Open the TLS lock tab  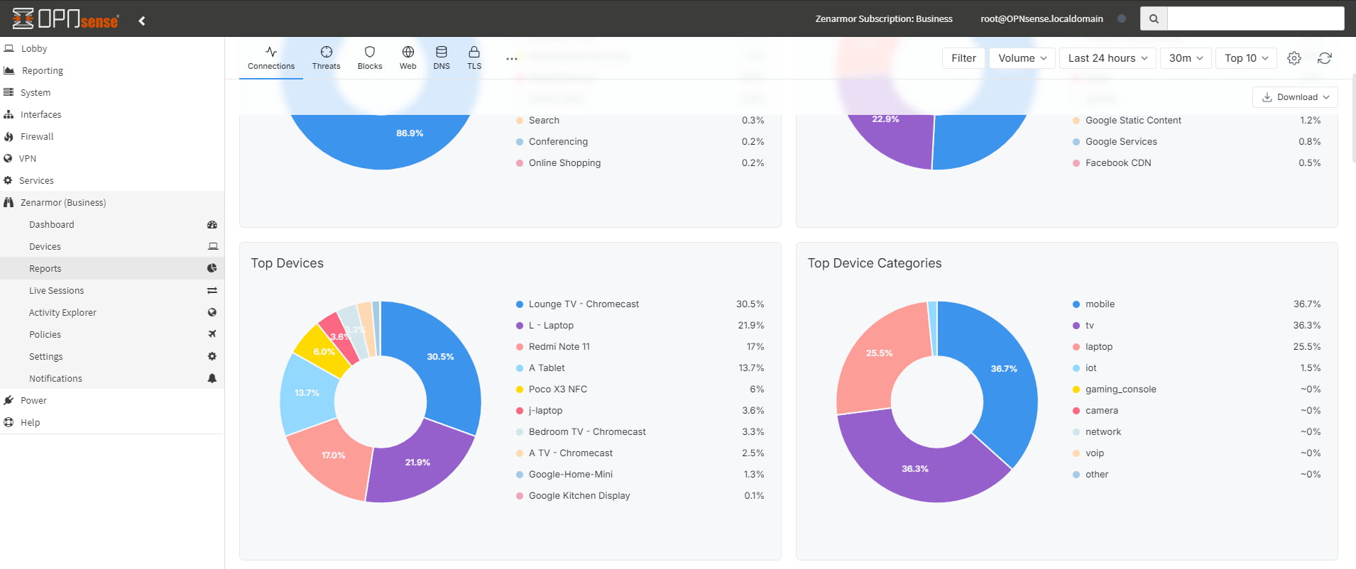[474, 57]
